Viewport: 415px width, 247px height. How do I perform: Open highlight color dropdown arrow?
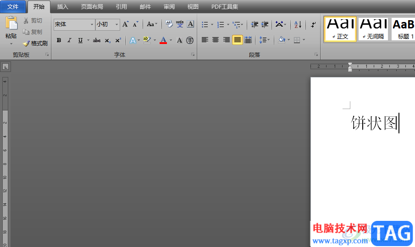155,40
